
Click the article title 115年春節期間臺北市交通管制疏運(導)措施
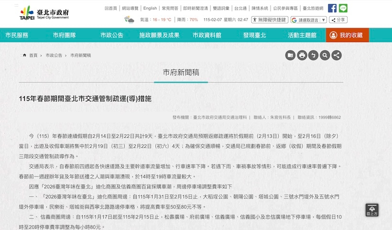[85, 99]
